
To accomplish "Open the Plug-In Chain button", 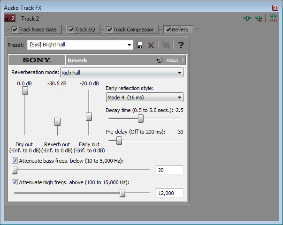I will 247,18.
